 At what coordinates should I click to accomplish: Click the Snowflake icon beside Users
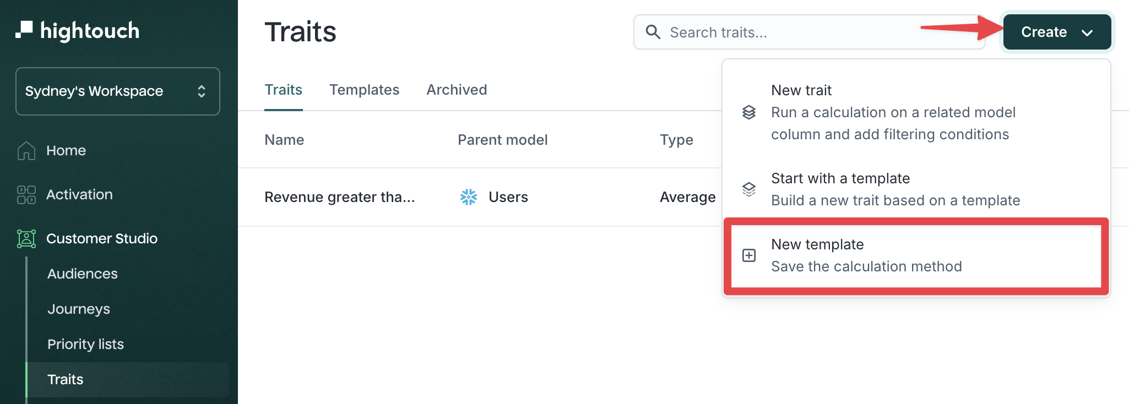(x=469, y=197)
